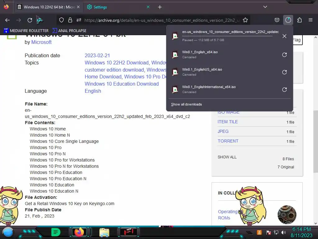Open Windows 10 22H2 Download topic link

pyautogui.click(x=117, y=63)
